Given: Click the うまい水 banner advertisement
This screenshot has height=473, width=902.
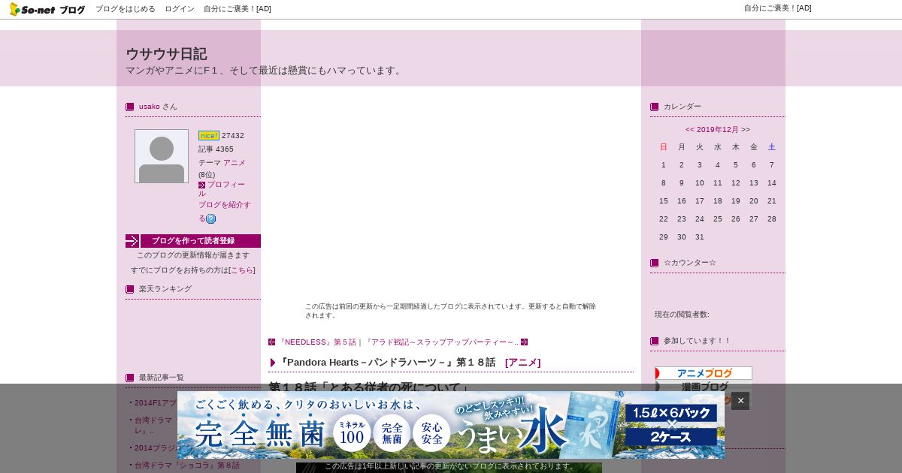Looking at the screenshot, I should [x=451, y=425].
